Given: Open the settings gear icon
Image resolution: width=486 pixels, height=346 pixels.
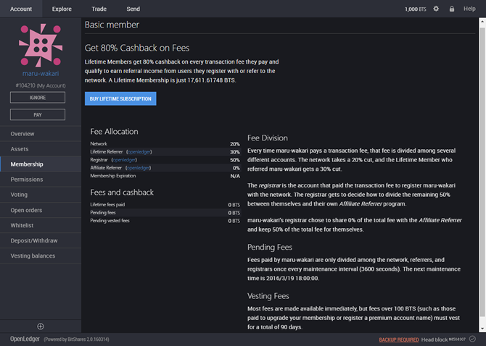Looking at the screenshot, I should (x=436, y=9).
